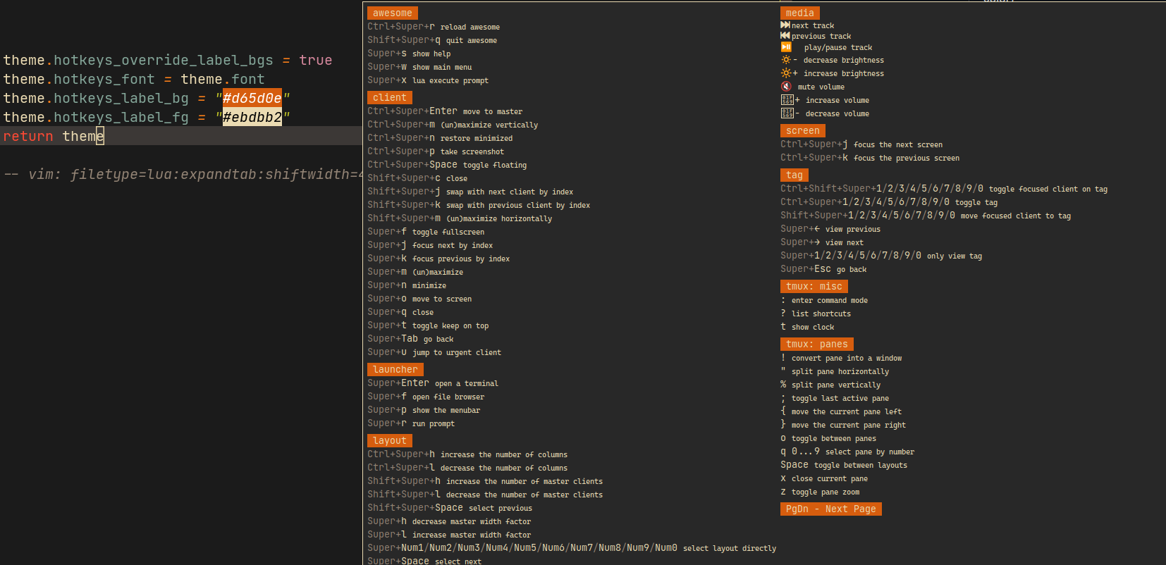The image size is (1166, 565).
Task: Click the 'PgDn - Next Page' label
Action: 831,509
